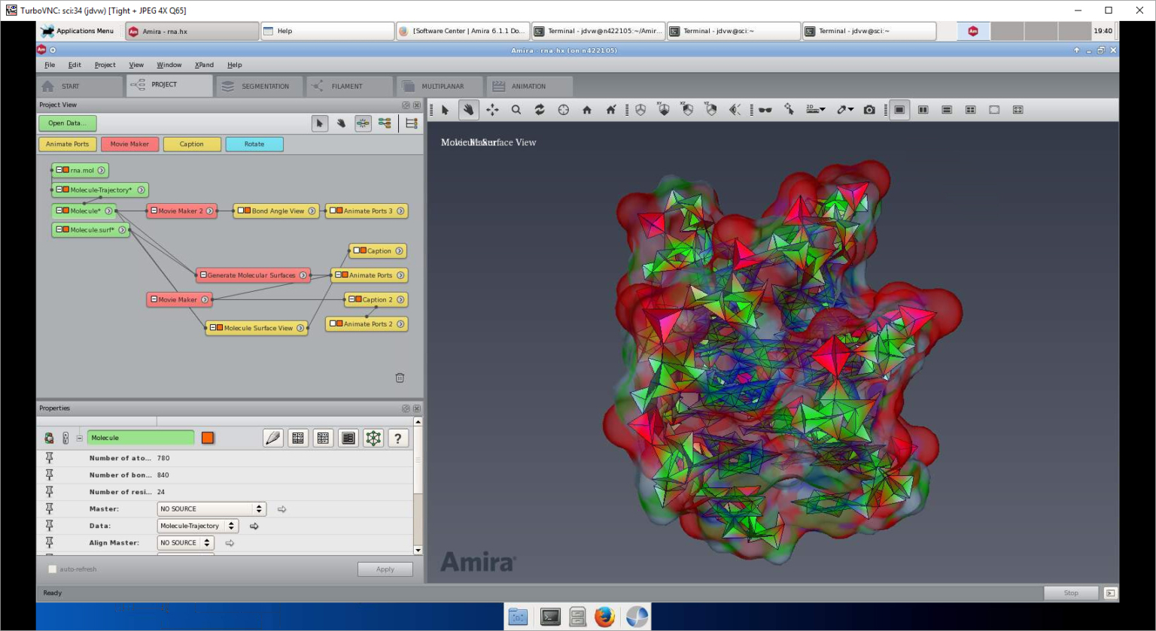This screenshot has height=631, width=1156.
Task: Open the Pin dialog icon for Number of atoms
Action: [x=51, y=458]
